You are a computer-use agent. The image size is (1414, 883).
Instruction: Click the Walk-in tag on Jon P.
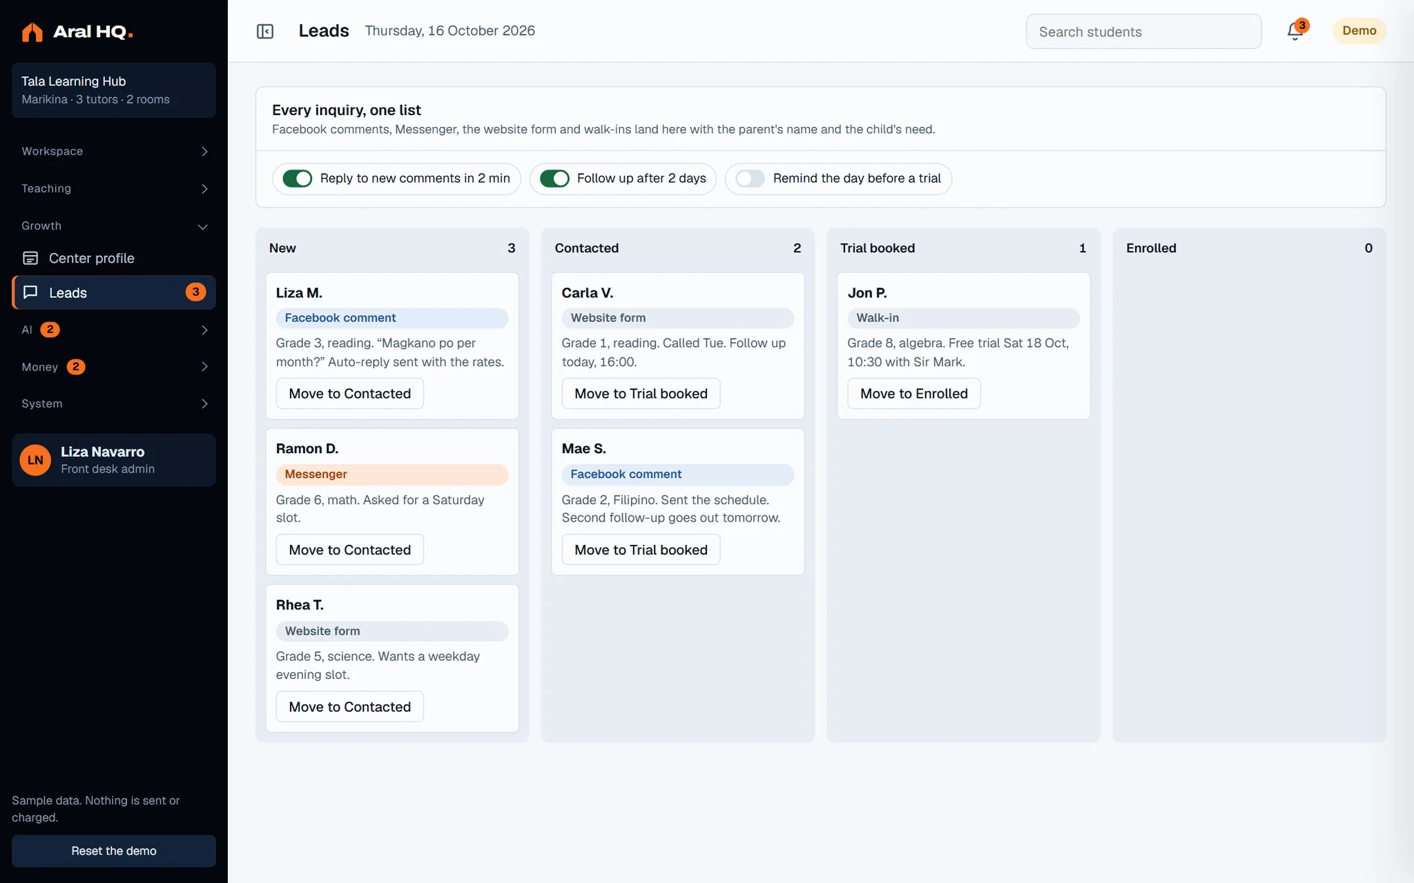coord(963,318)
